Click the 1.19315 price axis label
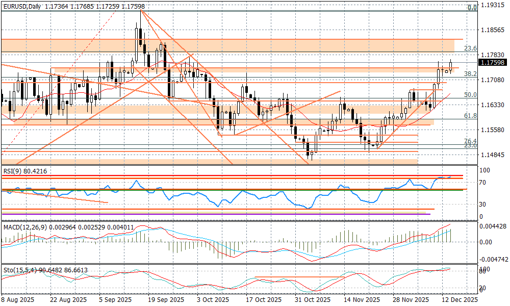Screen dimensions: 510x306 click(x=492, y=5)
